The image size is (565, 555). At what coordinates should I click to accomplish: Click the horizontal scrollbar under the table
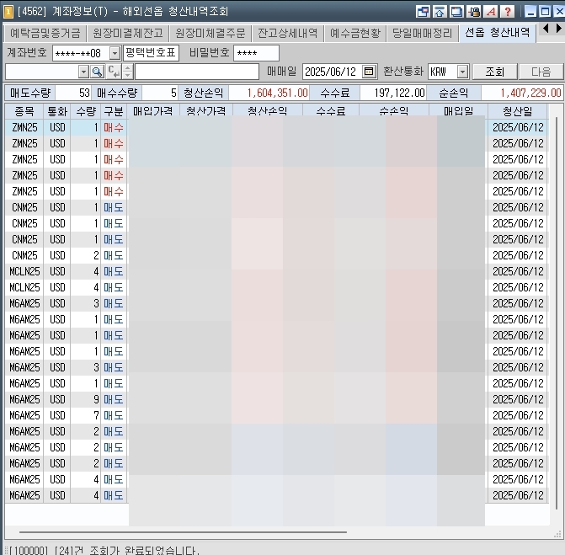[x=183, y=531]
